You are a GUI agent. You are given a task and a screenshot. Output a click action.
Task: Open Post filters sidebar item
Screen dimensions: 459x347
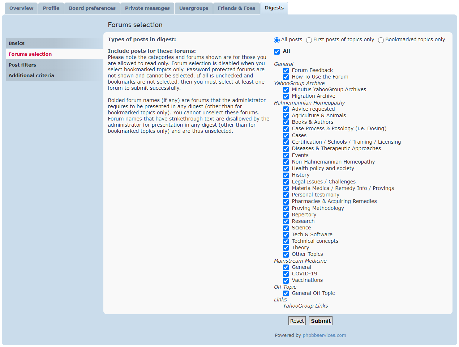(55, 65)
